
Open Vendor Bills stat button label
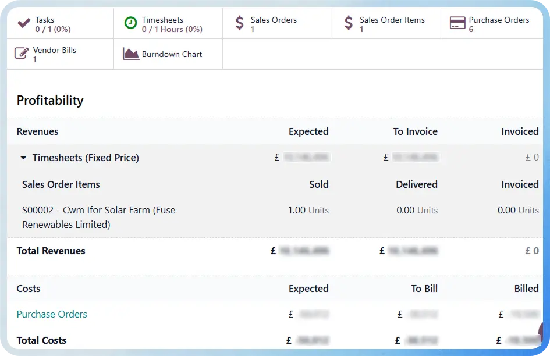click(x=54, y=50)
